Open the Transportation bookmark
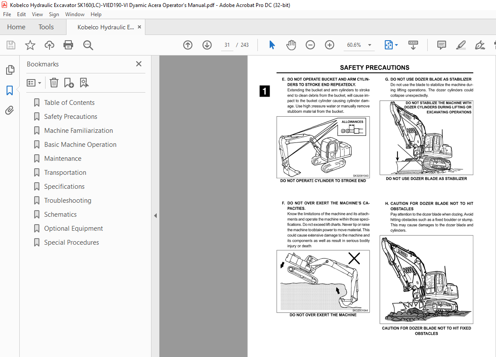Image resolution: width=496 pixels, height=357 pixels. coord(65,172)
